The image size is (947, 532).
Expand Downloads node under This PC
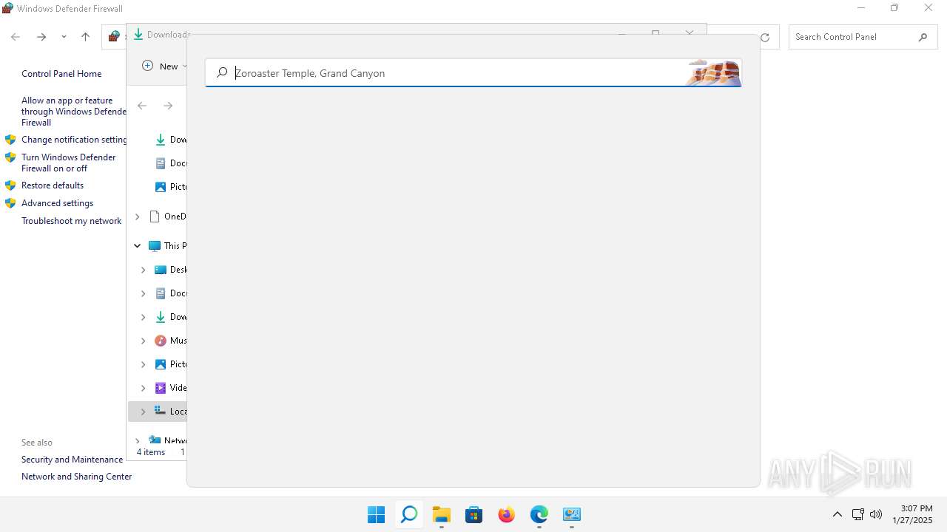click(x=144, y=317)
